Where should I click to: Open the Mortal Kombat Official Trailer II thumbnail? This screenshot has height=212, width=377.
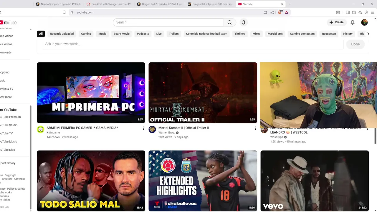pos(203,92)
